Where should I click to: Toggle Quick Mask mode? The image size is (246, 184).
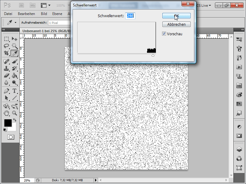coord(11,137)
